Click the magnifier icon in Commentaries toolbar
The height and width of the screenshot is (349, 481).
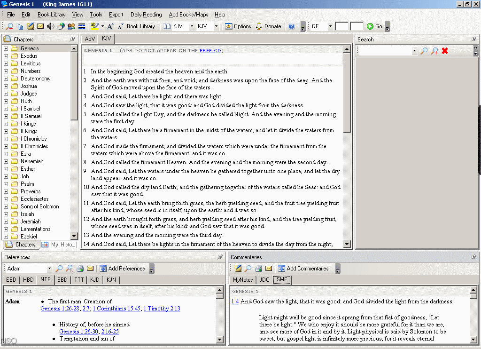coord(248,269)
